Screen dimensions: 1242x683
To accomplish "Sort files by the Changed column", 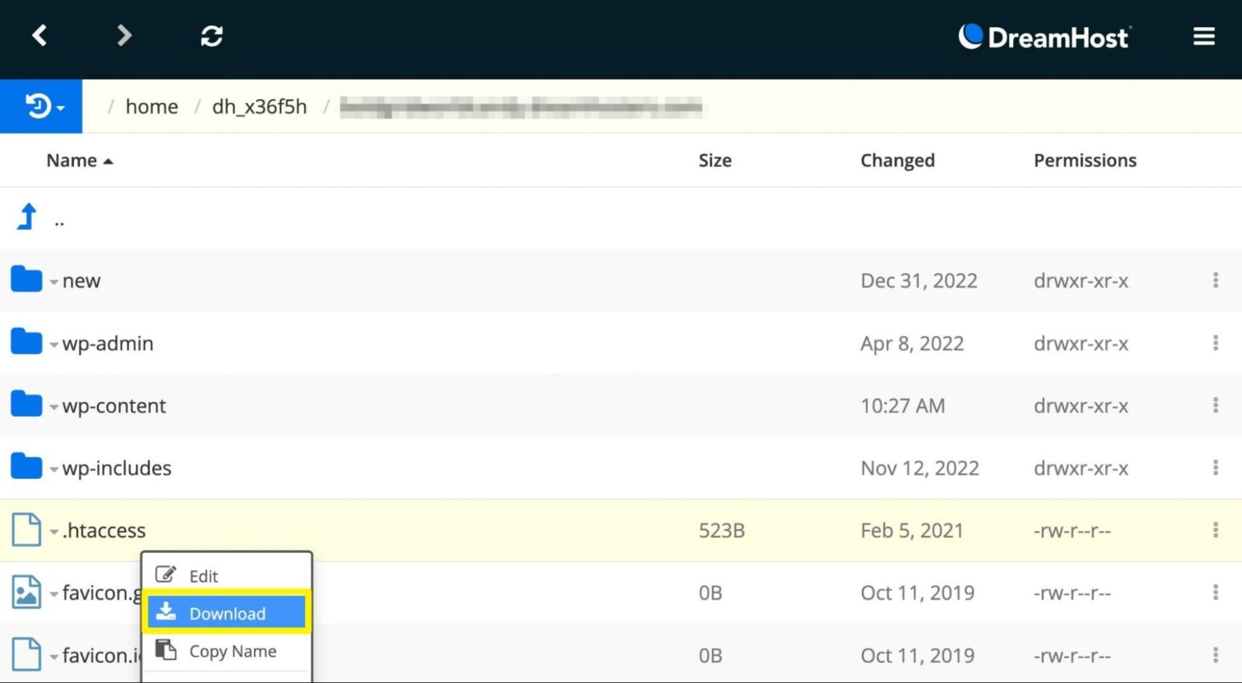I will coord(897,161).
